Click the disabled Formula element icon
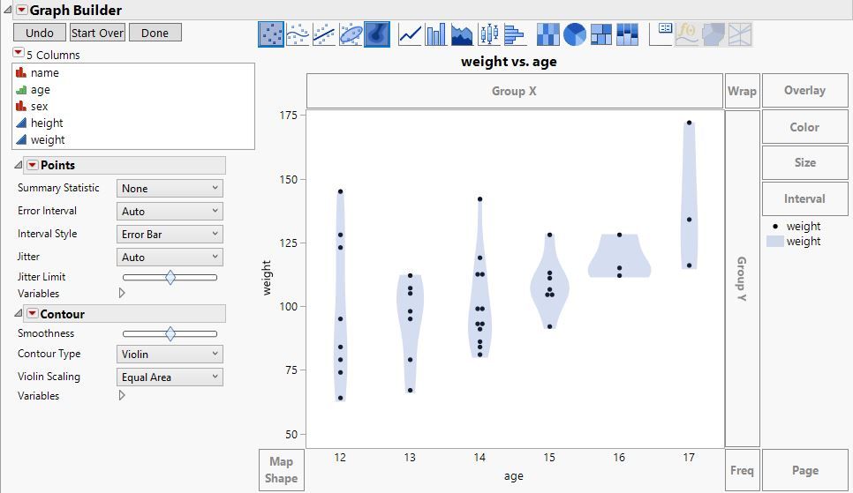 (687, 34)
